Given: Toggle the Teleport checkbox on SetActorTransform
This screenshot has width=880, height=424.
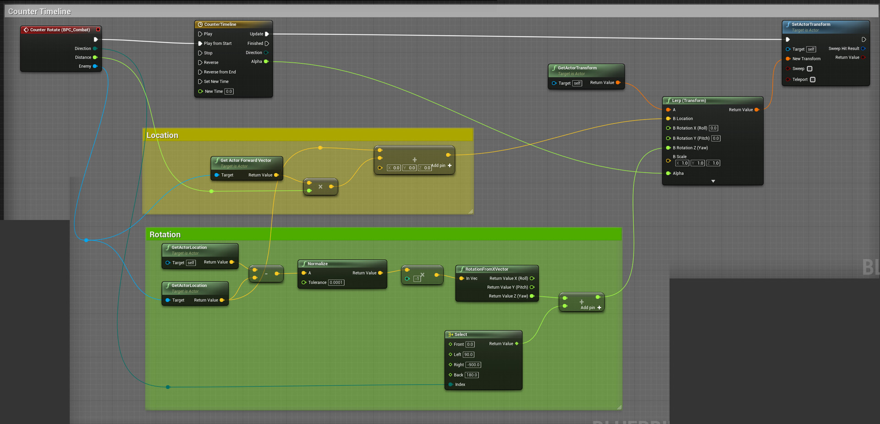Looking at the screenshot, I should pos(813,80).
